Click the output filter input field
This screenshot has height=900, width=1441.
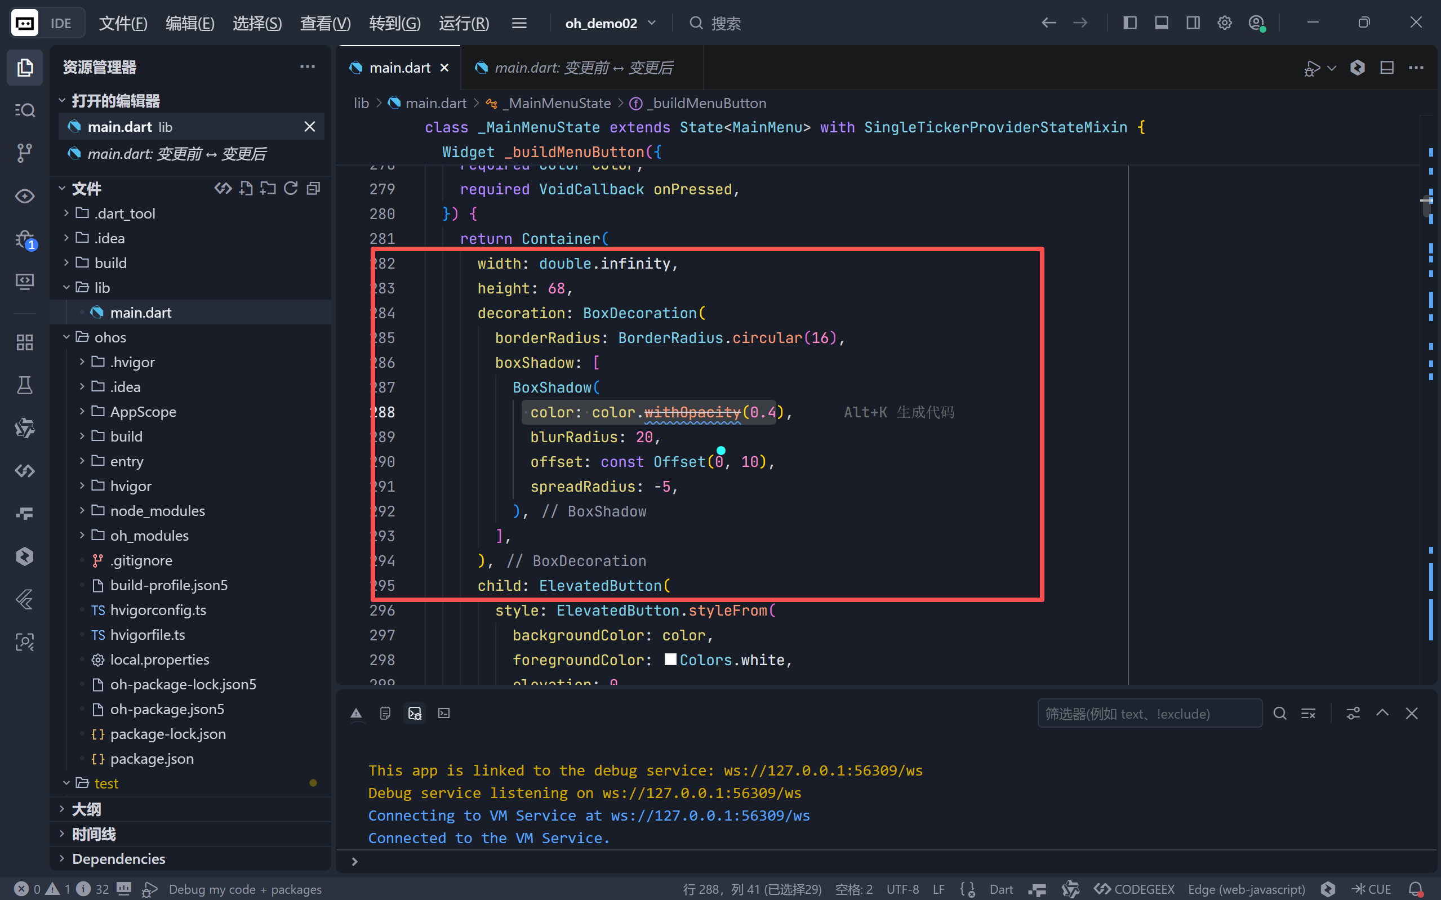tap(1149, 713)
